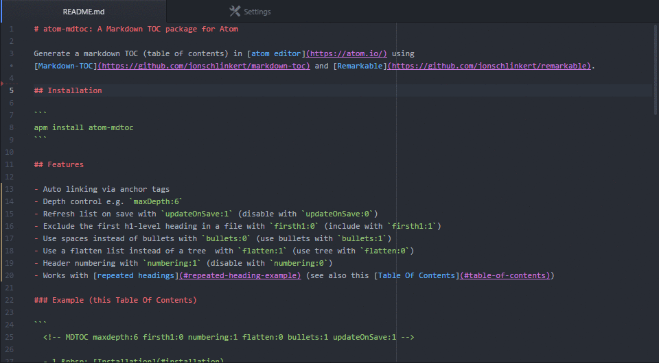Click the #repeated-heading-example anchor link
This screenshot has height=363, width=659.
pyautogui.click(x=240, y=275)
